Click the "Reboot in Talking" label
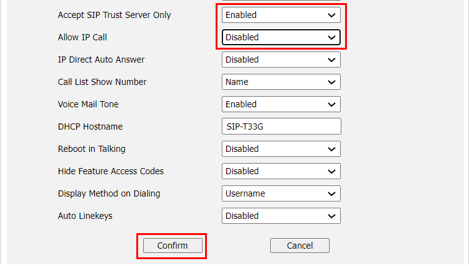The image size is (469, 266). pyautogui.click(x=92, y=149)
